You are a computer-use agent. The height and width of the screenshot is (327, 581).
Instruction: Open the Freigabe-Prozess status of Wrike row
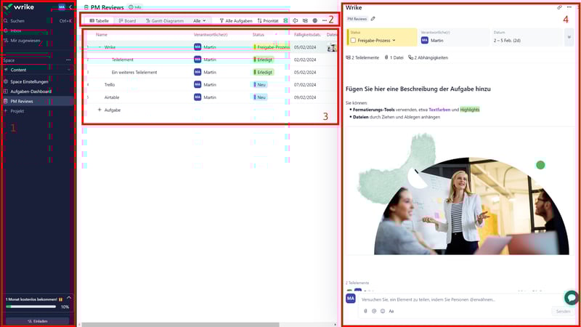pos(271,47)
